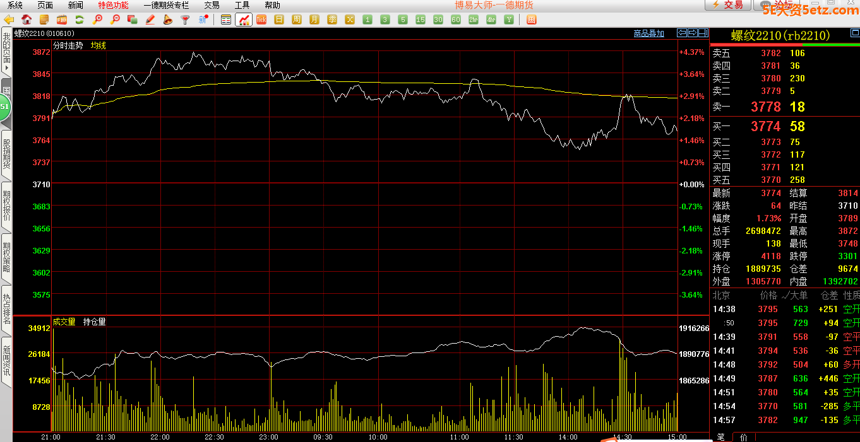
Task: Click the zoom in magnifier icon
Action: coord(97,20)
